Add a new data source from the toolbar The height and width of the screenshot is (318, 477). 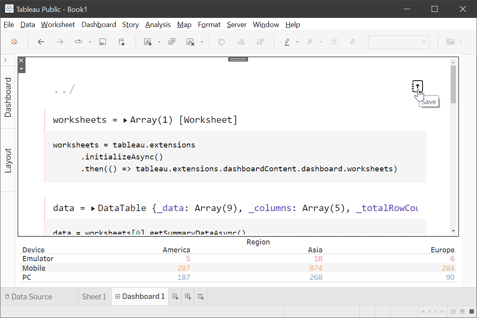121,42
